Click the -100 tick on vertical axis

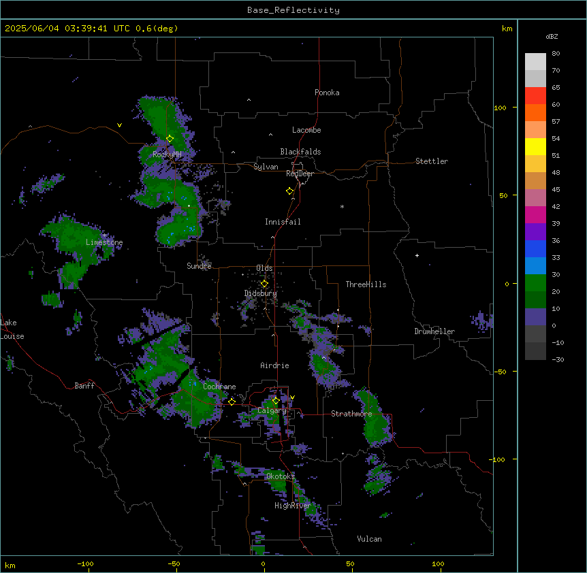tap(498, 459)
